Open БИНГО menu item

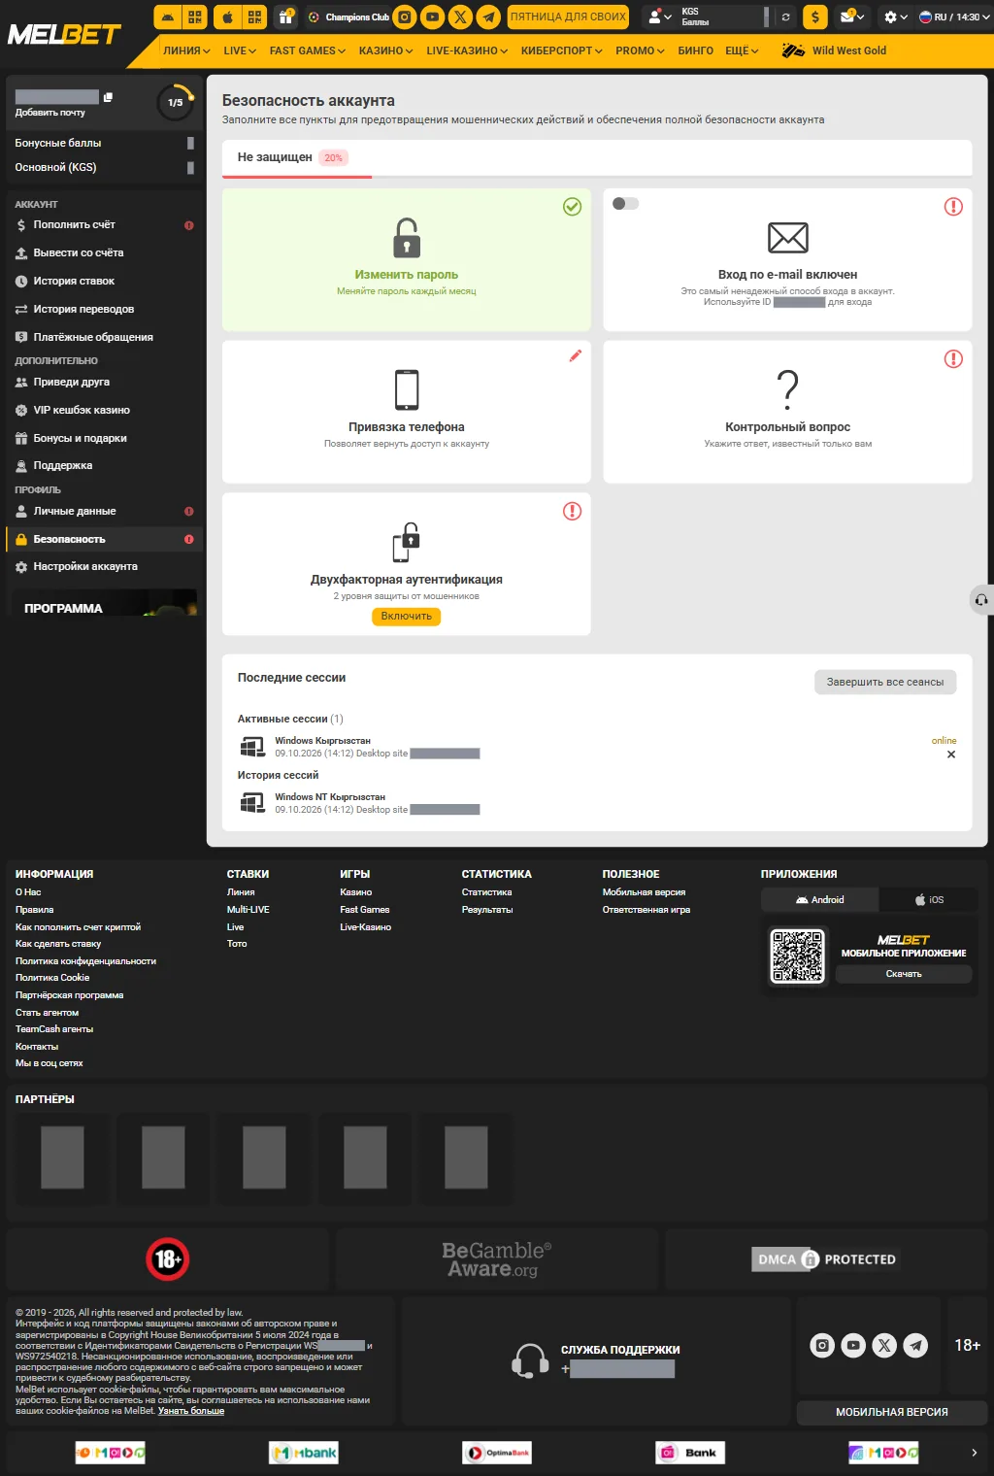pyautogui.click(x=695, y=50)
